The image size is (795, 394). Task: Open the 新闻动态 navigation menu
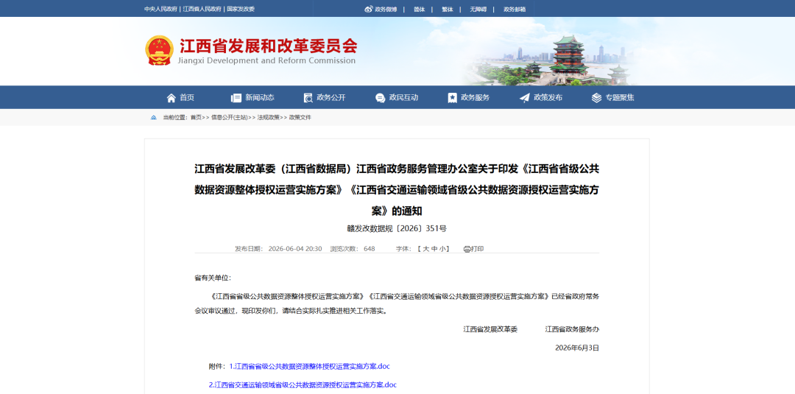pyautogui.click(x=252, y=98)
